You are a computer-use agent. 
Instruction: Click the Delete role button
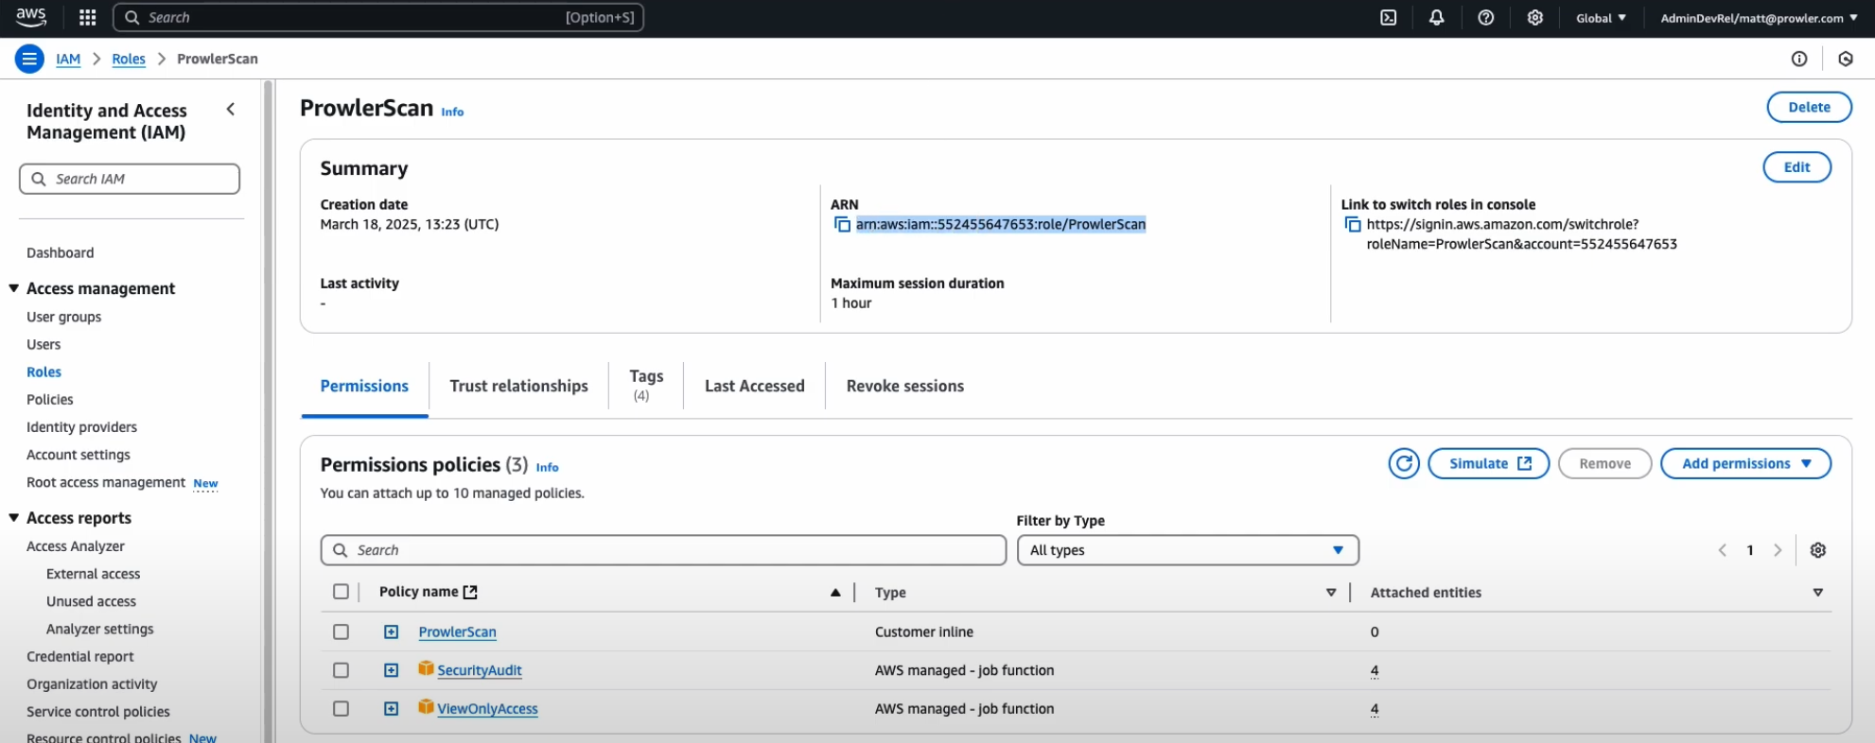click(x=1809, y=107)
